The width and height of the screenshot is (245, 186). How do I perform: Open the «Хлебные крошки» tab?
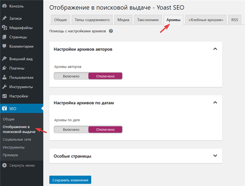click(206, 20)
